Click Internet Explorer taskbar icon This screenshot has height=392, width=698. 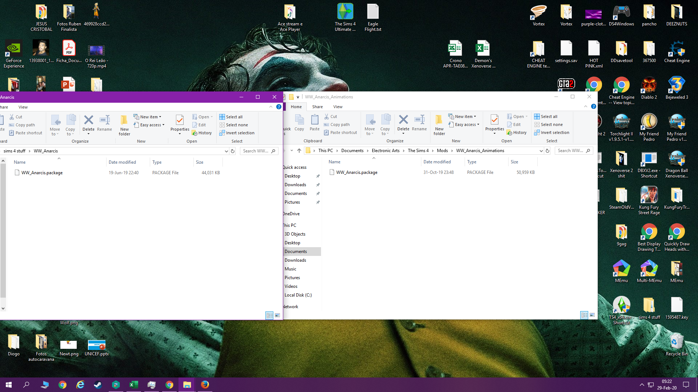[80, 385]
